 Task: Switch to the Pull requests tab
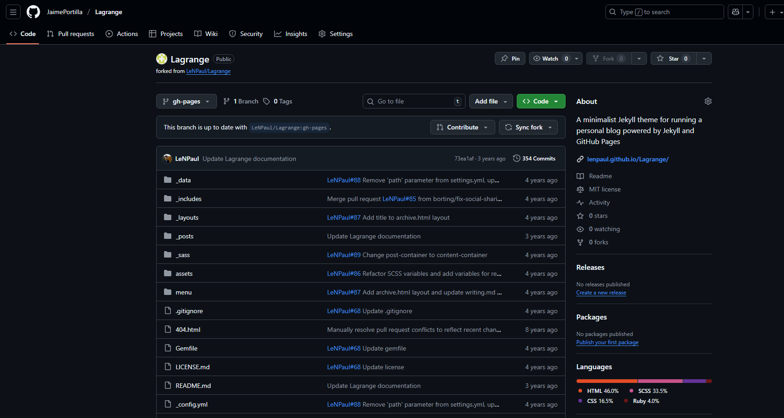click(71, 34)
